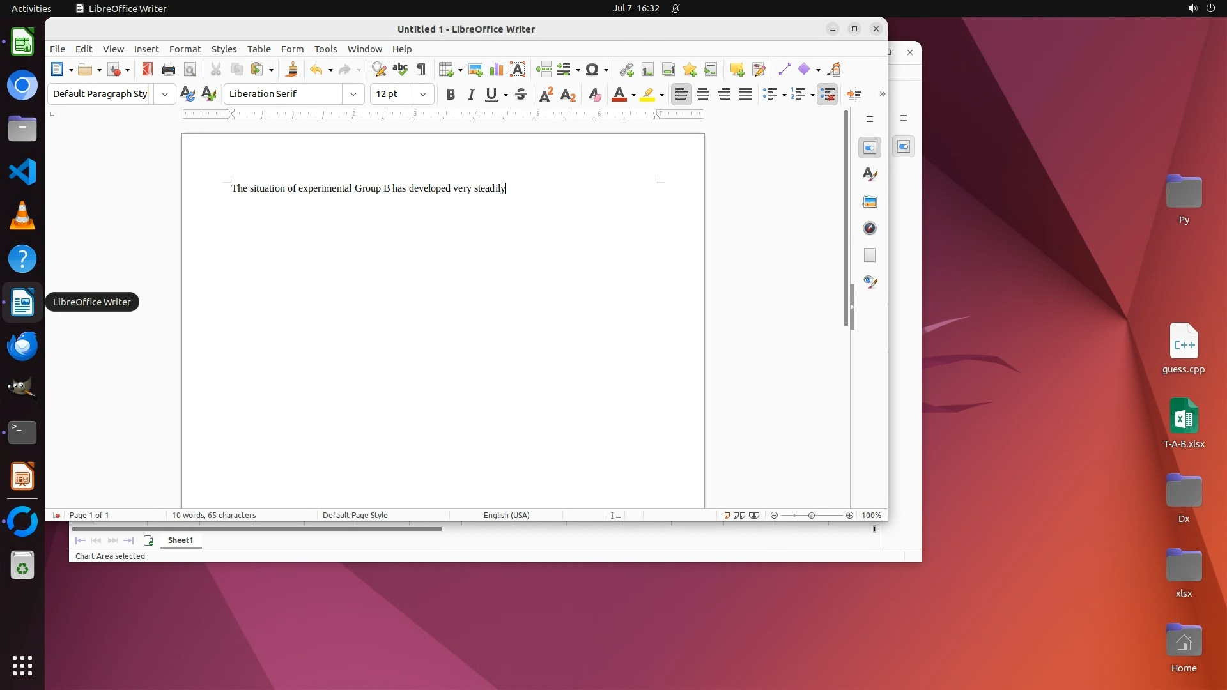Click the English (USA) language status
The image size is (1227, 690).
[506, 516]
